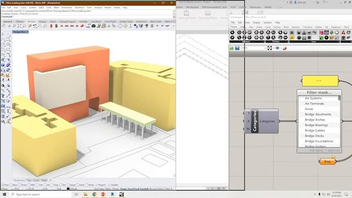The image size is (352, 198).
Task: Click the pan hand icon in Rhino toolbar
Action: coord(4,26)
